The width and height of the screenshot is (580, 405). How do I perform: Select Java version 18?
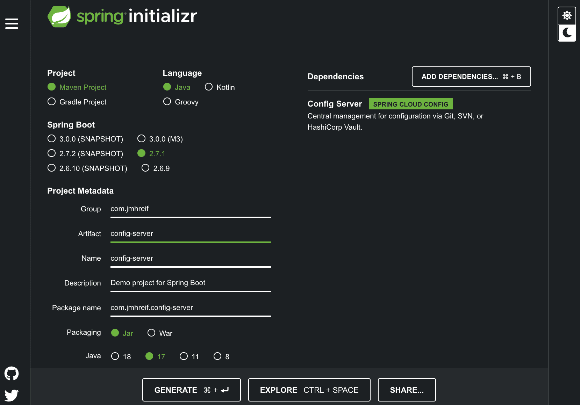click(121, 356)
